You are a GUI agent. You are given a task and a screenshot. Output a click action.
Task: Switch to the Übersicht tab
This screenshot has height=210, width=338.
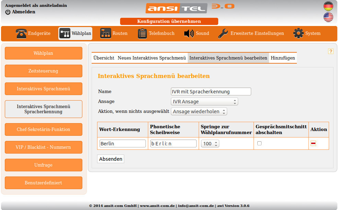click(104, 58)
